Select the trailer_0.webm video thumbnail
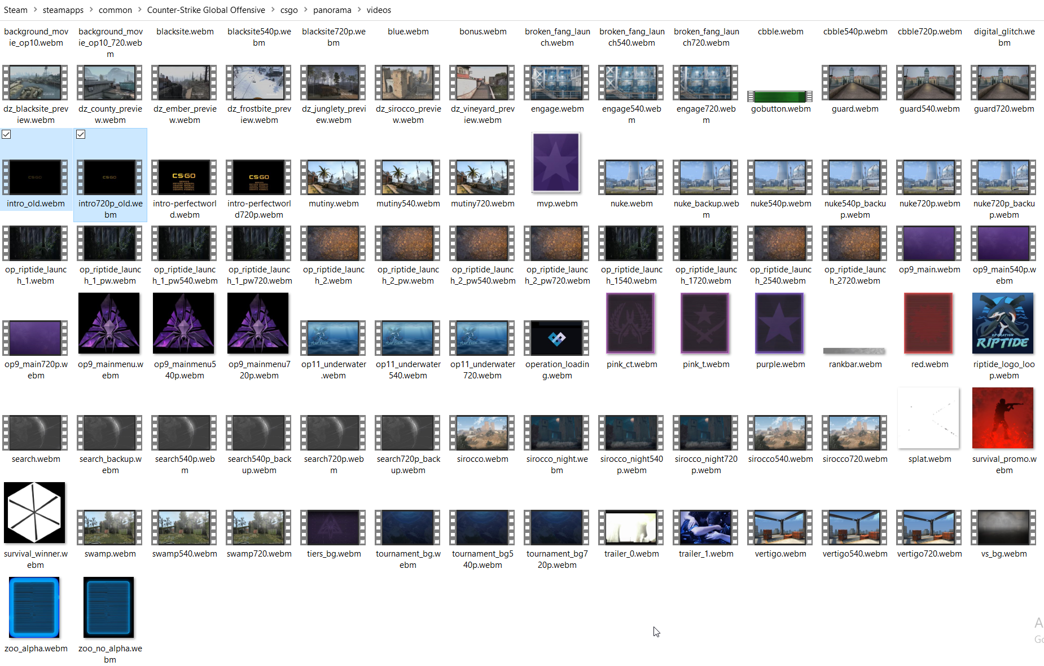The width and height of the screenshot is (1044, 666). tap(631, 527)
